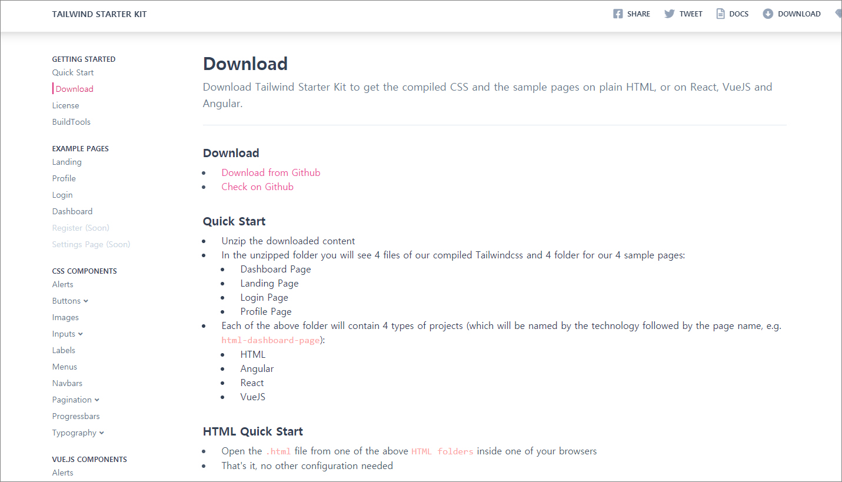Click the large Download page title

pos(245,64)
